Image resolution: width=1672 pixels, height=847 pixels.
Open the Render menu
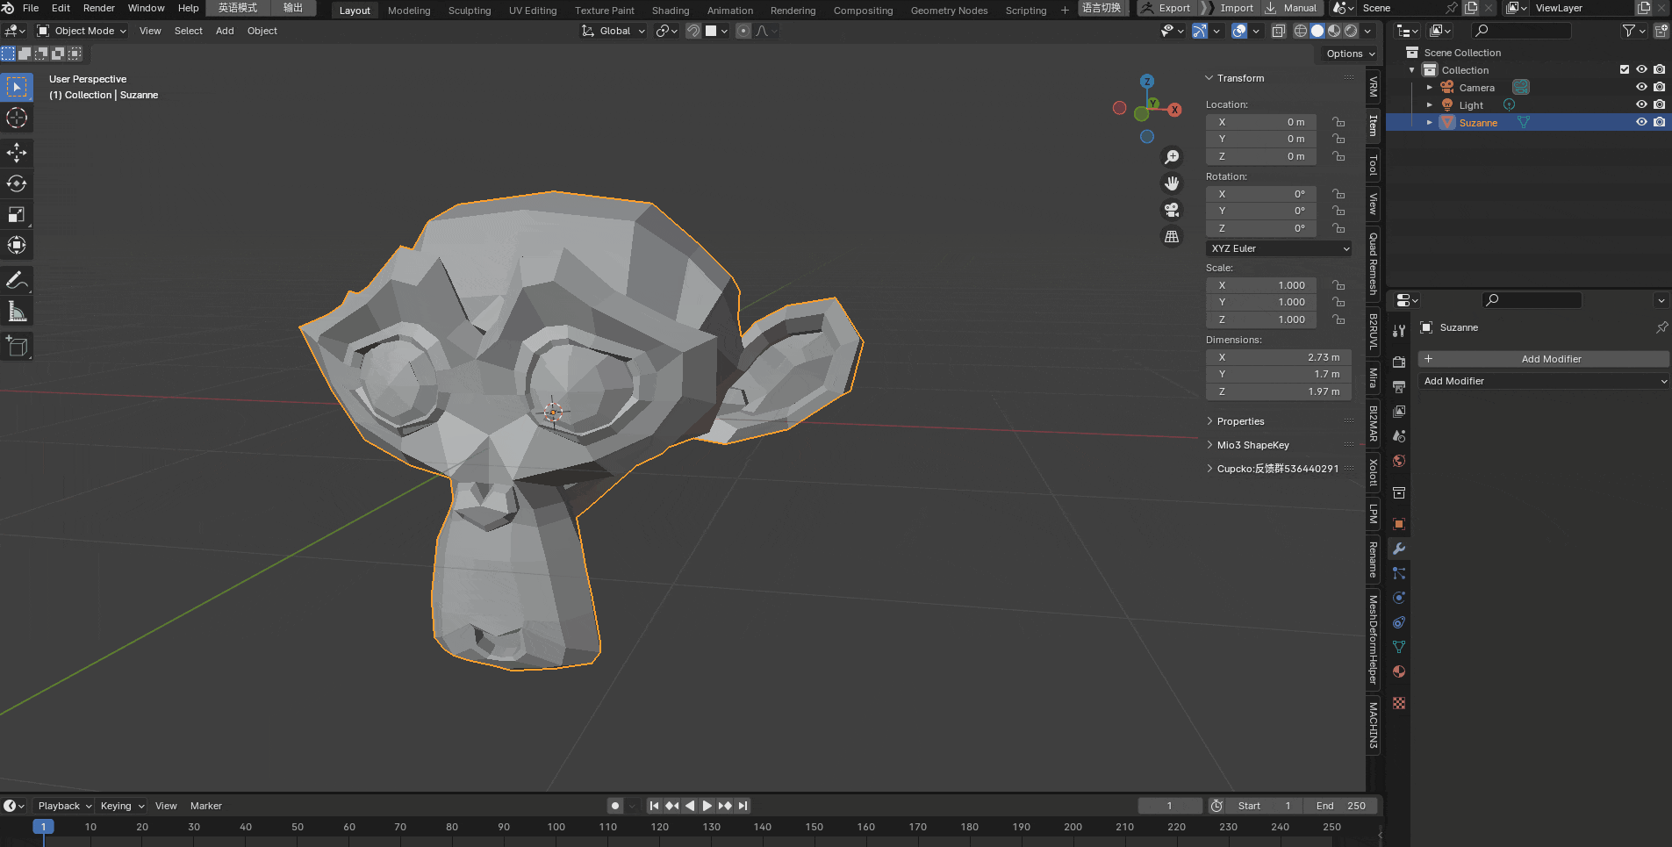click(x=99, y=8)
